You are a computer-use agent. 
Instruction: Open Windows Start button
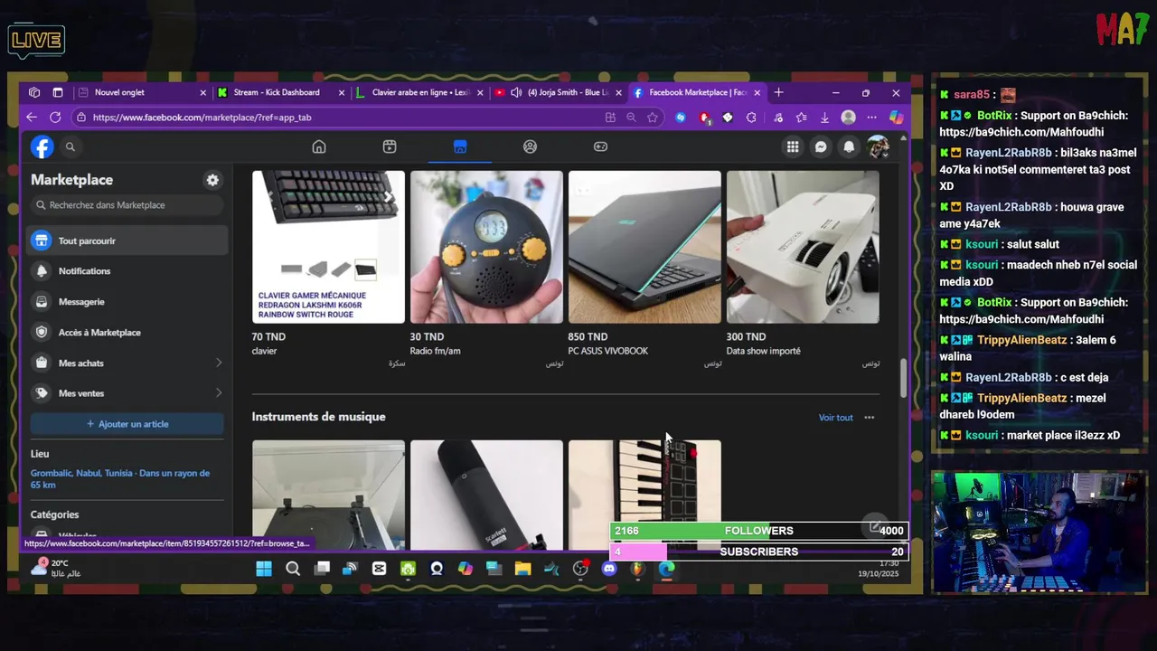264,569
